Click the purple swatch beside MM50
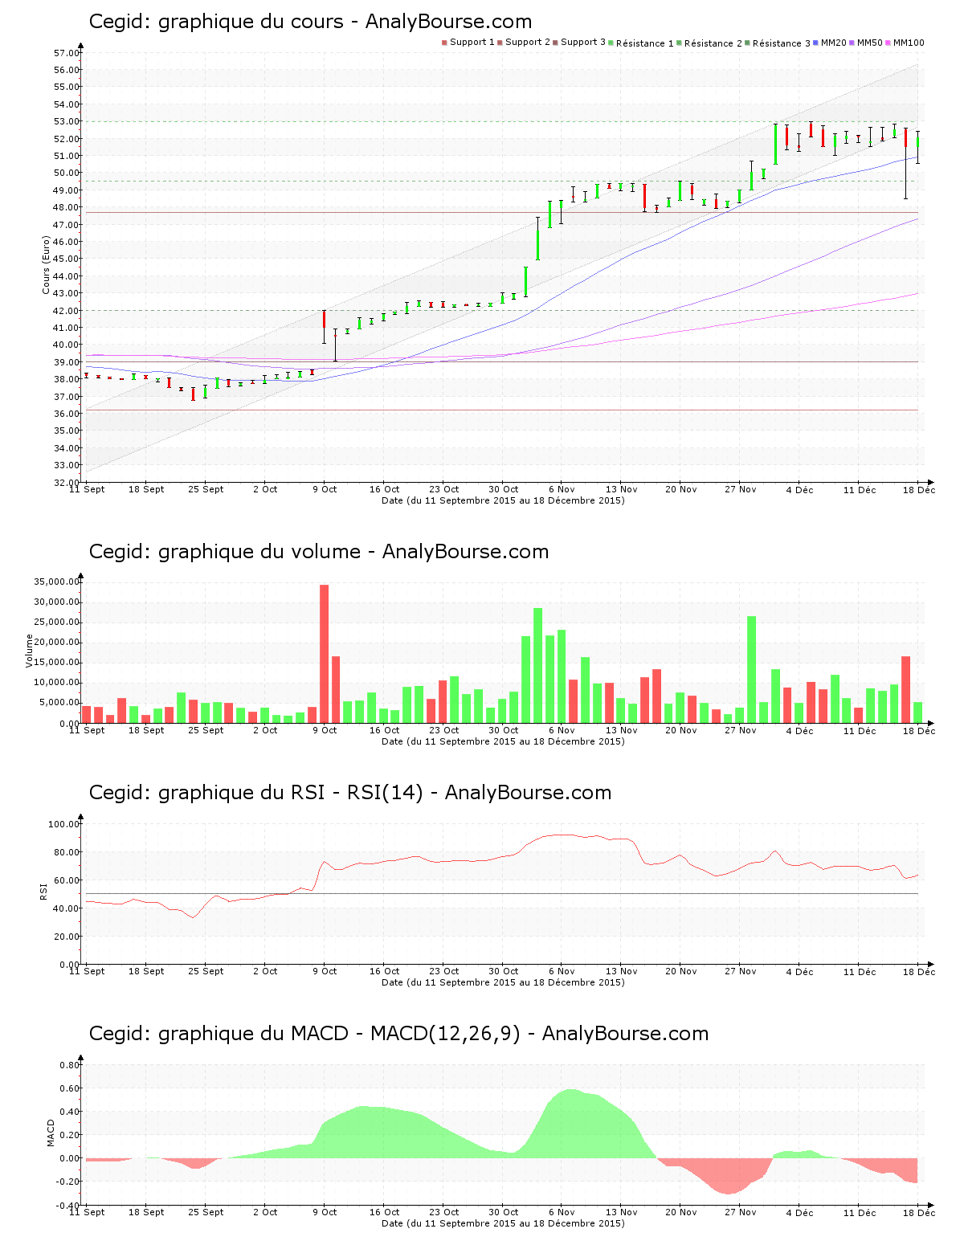 coord(852,43)
